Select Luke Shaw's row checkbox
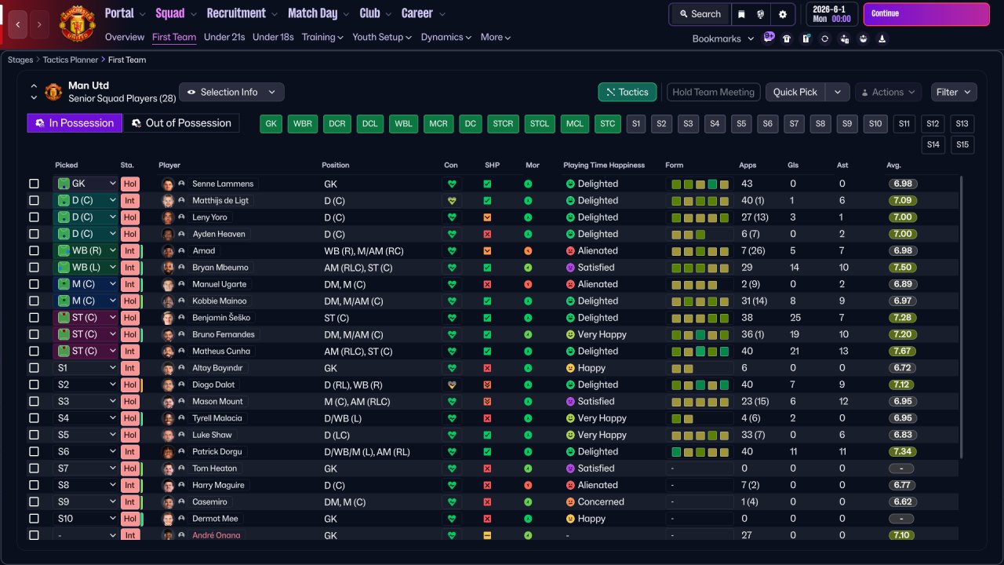 pos(34,435)
